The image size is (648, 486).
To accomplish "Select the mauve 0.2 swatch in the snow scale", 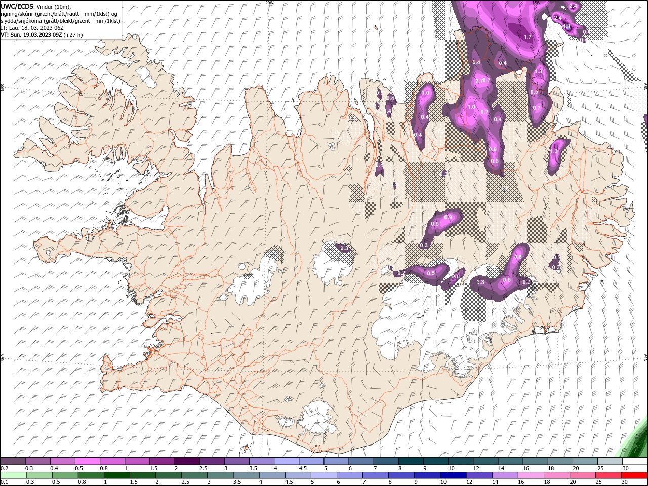I will click(x=13, y=461).
